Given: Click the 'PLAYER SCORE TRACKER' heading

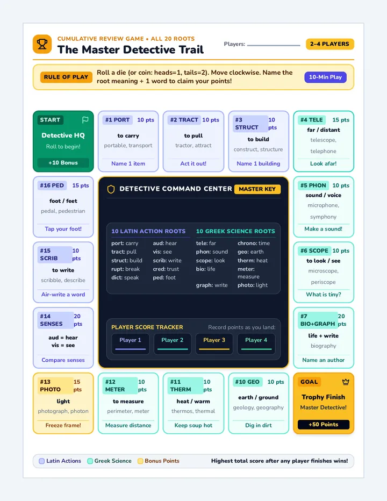Looking at the screenshot, I should (147, 327).
